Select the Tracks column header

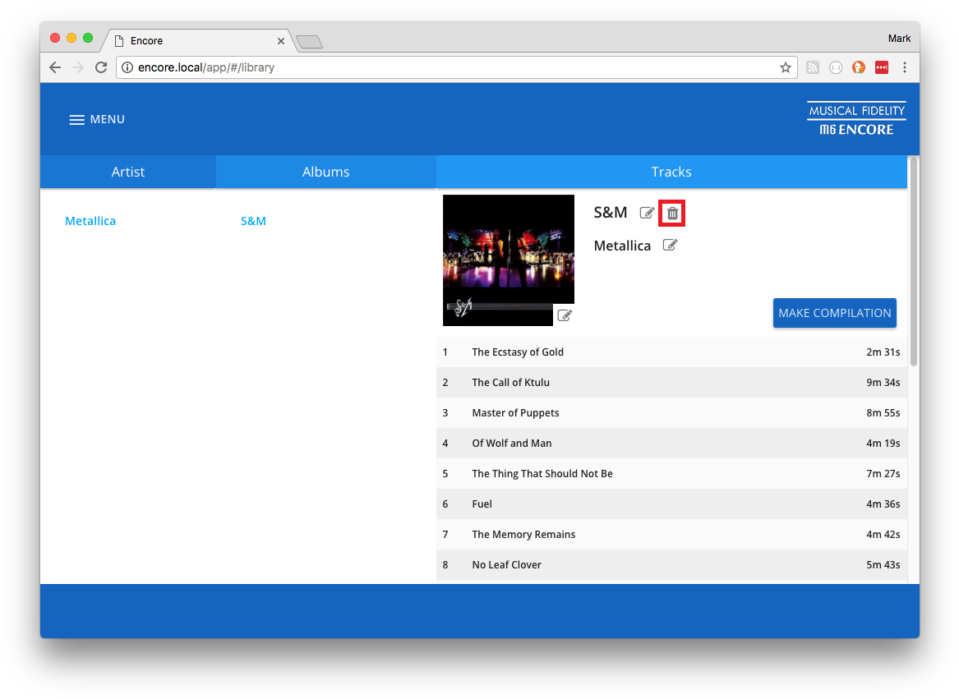(x=671, y=172)
